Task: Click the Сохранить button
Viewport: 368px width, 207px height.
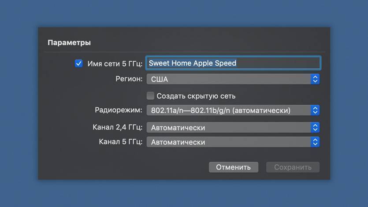Action: pyautogui.click(x=293, y=167)
